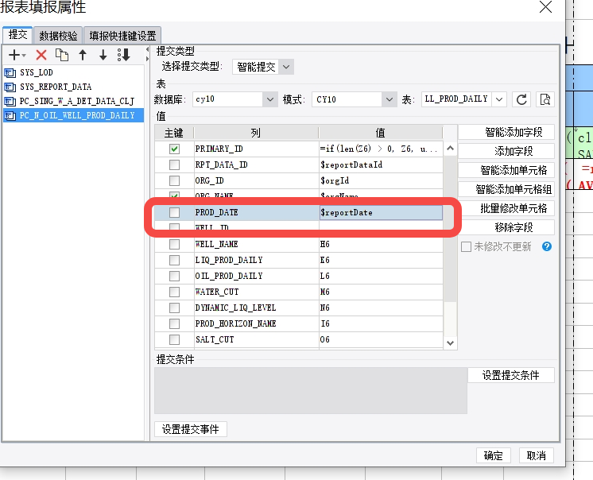This screenshot has height=480, width=593.
Task: Check primary key for RPT_DATA_ID
Action: tap(174, 165)
